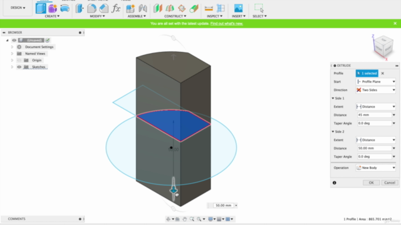Open the CONSTRUCT menu

pyautogui.click(x=175, y=16)
